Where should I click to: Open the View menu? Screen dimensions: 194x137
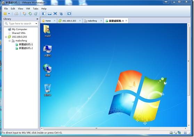pyautogui.click(x=21, y=9)
